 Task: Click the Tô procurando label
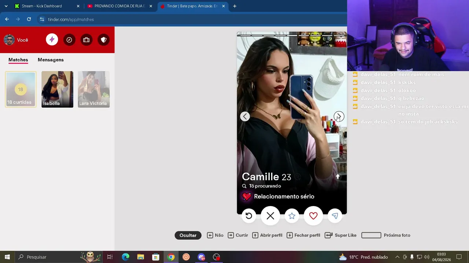pyautogui.click(x=265, y=186)
